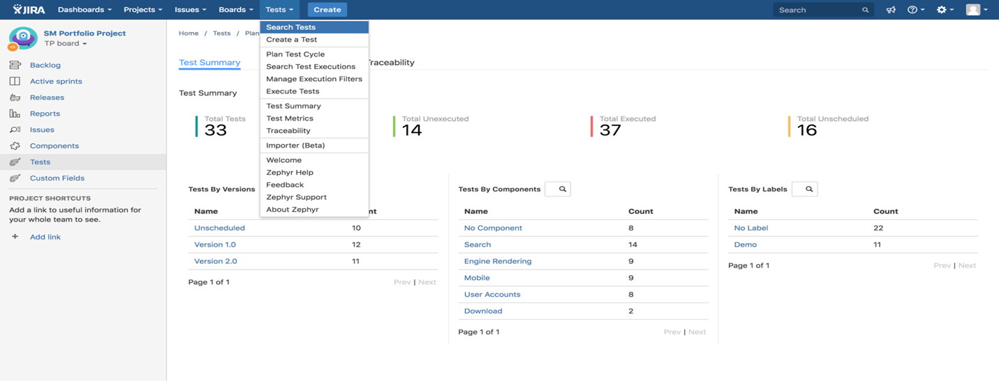Select Importer (Beta) in Tests menu
Screen dimensions: 999x381
point(295,146)
